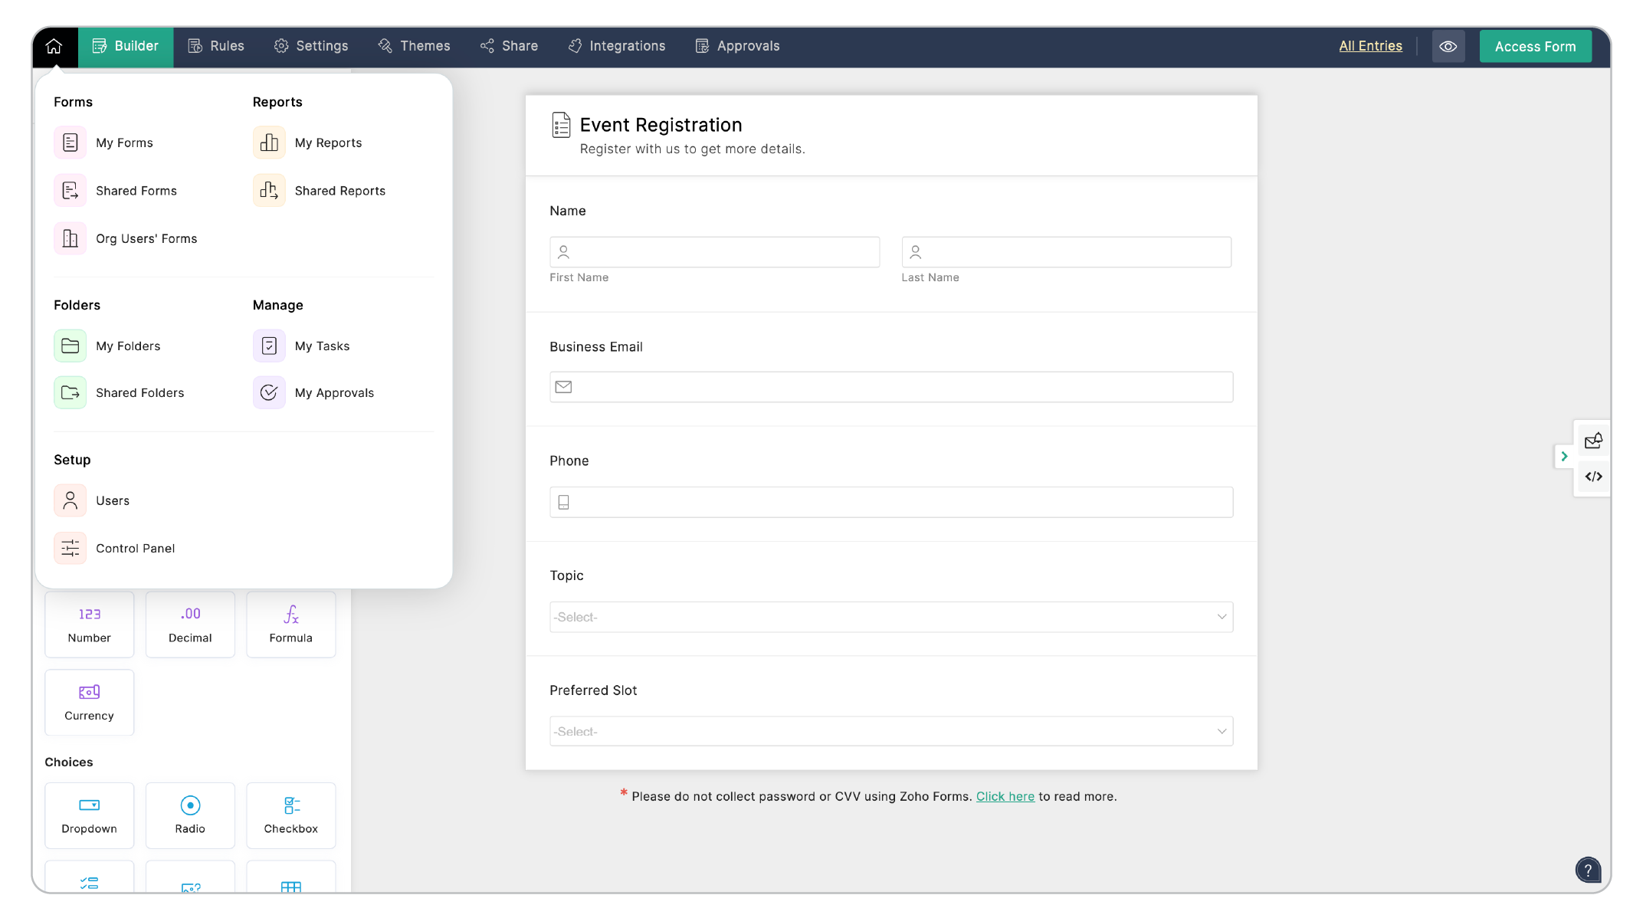The image size is (1643, 918).
Task: Open the All Entries link
Action: (1370, 46)
